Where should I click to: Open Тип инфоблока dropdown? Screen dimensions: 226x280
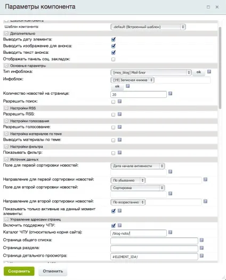(x=151, y=72)
